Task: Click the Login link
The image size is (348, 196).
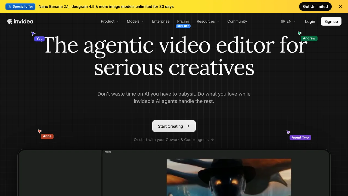Action: pyautogui.click(x=310, y=22)
